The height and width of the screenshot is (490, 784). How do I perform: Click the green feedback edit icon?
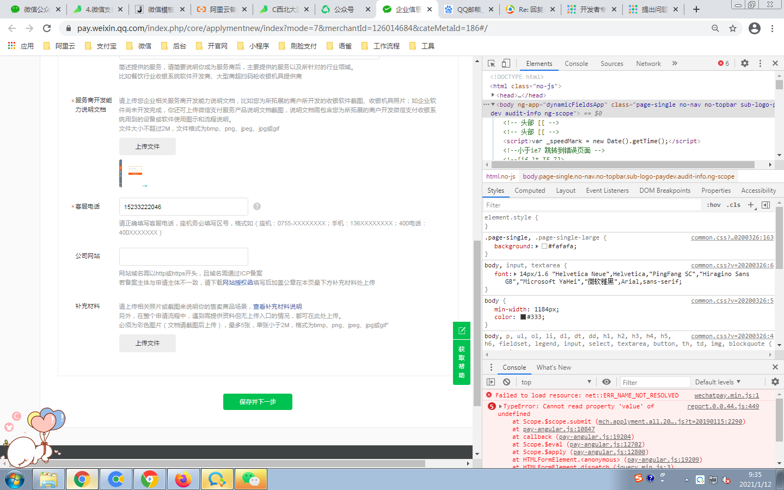click(x=462, y=330)
